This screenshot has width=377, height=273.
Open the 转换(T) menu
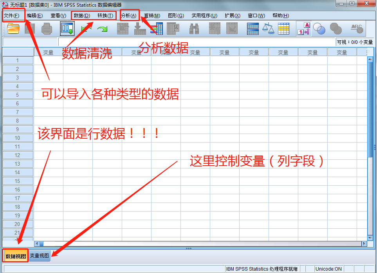pos(105,16)
